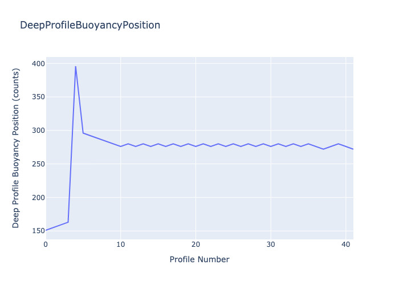Click the y-axis tick label 250
399x285 pixels.
pyautogui.click(x=38, y=164)
